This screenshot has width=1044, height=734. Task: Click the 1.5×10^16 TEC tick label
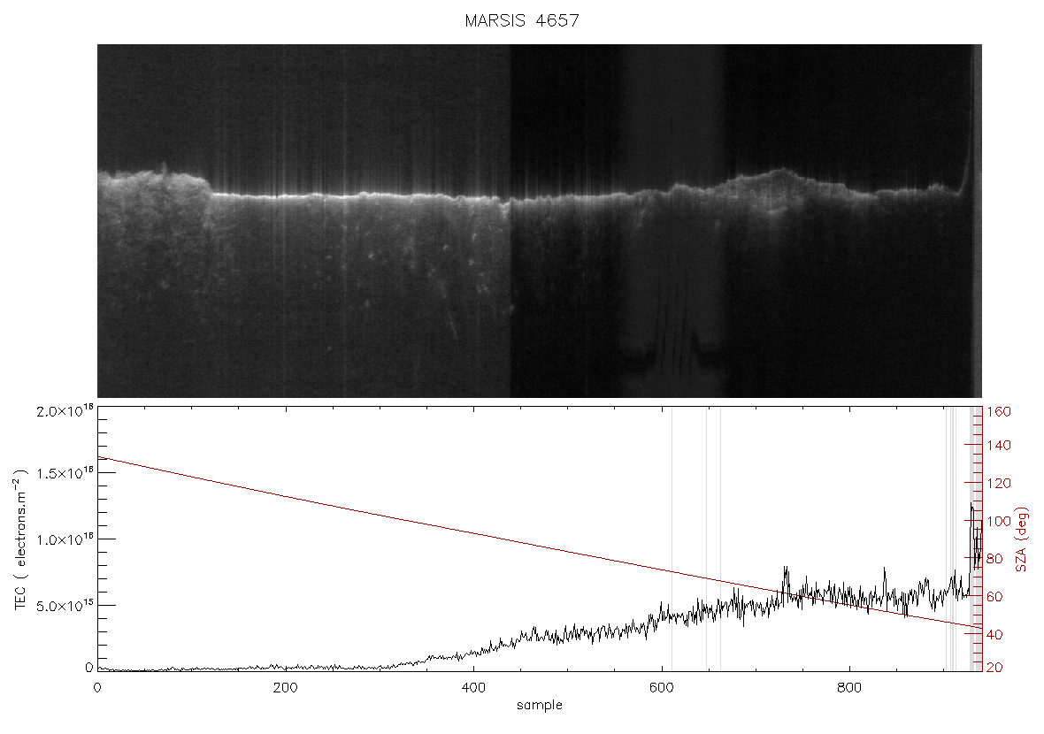(65, 473)
